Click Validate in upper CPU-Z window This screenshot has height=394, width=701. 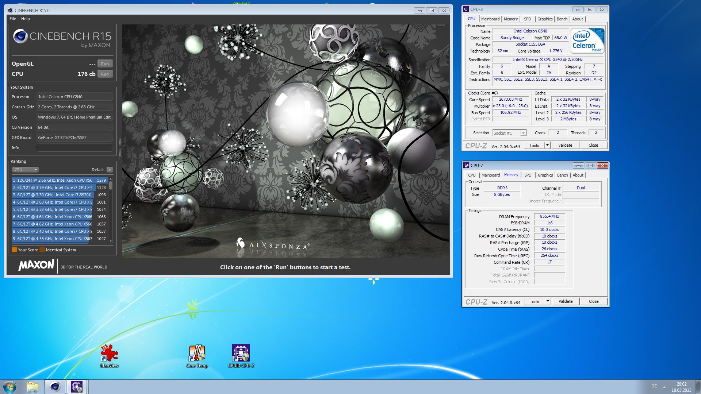565,145
